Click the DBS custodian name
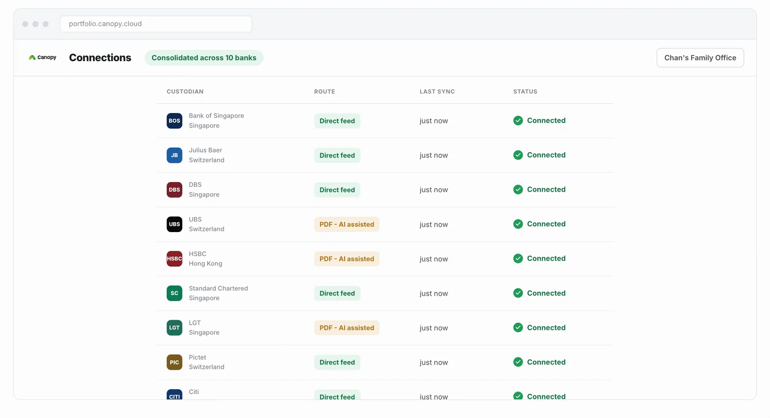Image resolution: width=770 pixels, height=418 pixels. click(195, 184)
